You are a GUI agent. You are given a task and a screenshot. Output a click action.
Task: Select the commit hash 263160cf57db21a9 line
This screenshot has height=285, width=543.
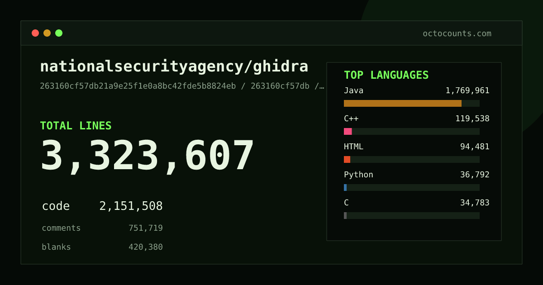click(182, 86)
